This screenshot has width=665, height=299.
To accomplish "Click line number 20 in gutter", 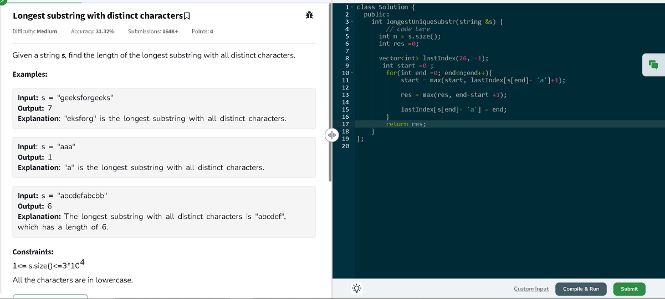I will 345,146.
